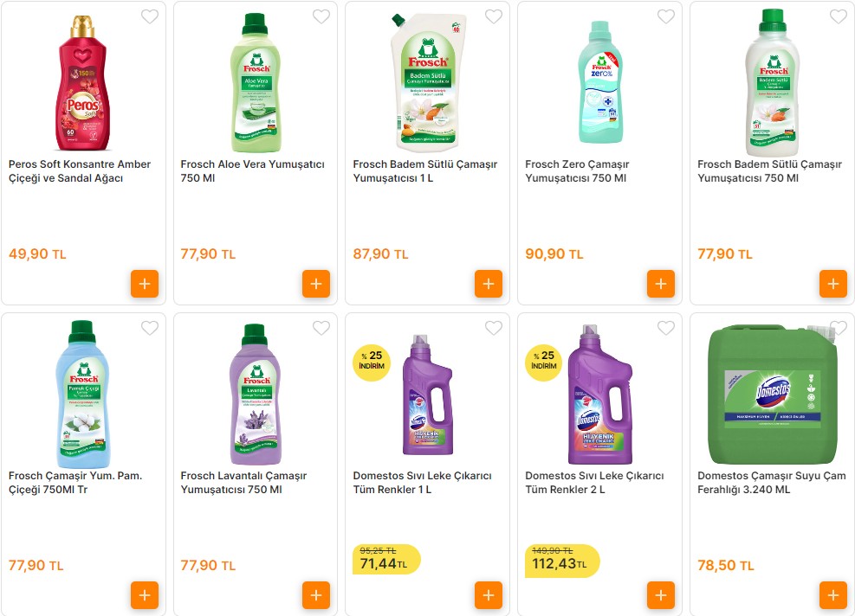
Task: Open Frosch Badem Sütlü 750 Ml product title
Action: pos(761,171)
